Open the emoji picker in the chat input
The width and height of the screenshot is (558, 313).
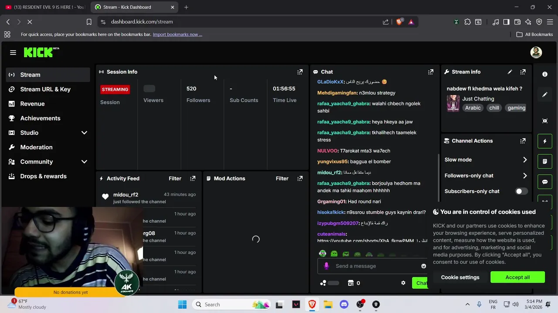point(423,266)
